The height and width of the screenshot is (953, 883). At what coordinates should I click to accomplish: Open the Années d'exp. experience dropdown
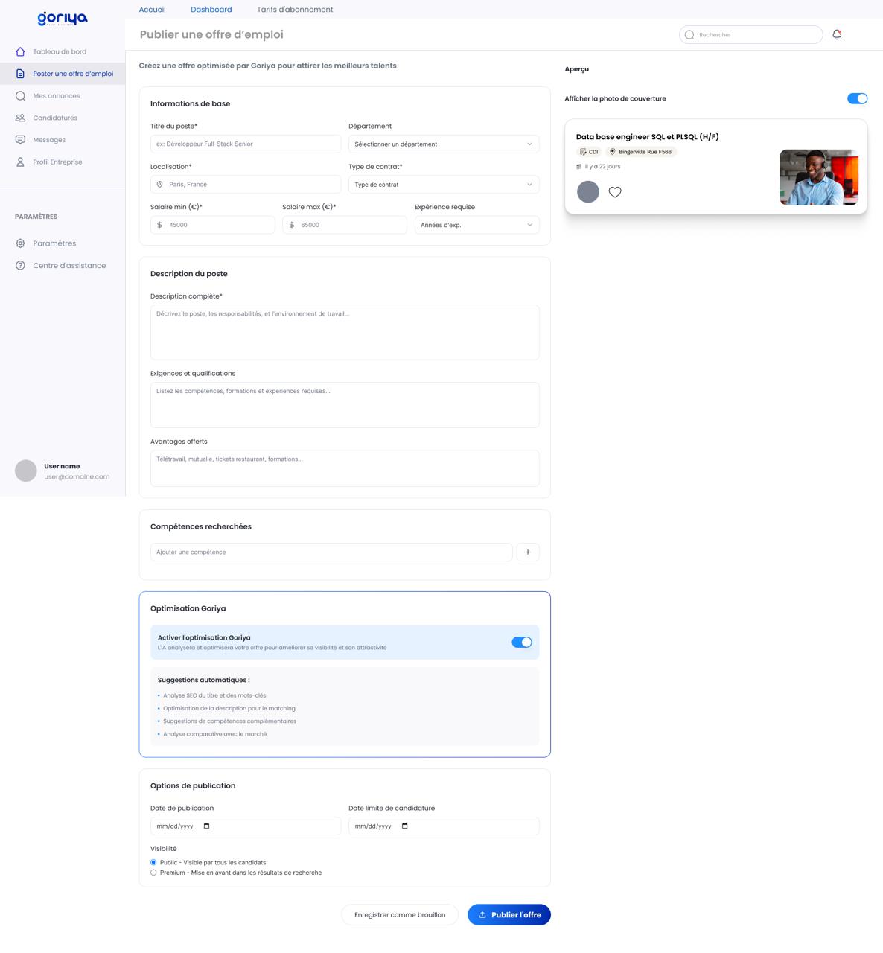pos(476,225)
